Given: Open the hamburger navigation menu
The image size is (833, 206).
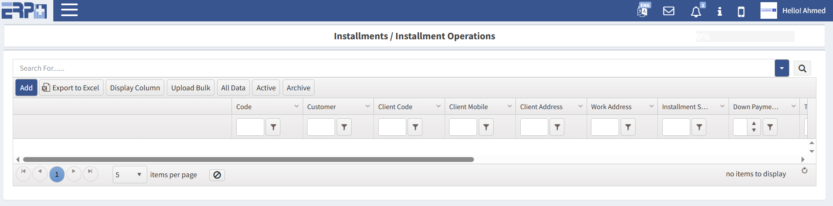Looking at the screenshot, I should click(x=69, y=10).
